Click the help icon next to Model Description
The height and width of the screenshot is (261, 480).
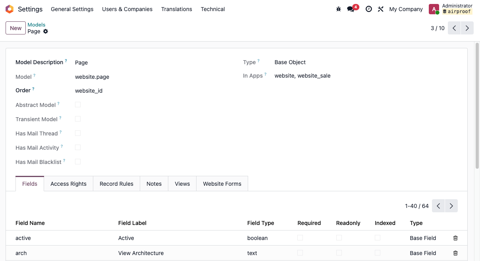(66, 60)
